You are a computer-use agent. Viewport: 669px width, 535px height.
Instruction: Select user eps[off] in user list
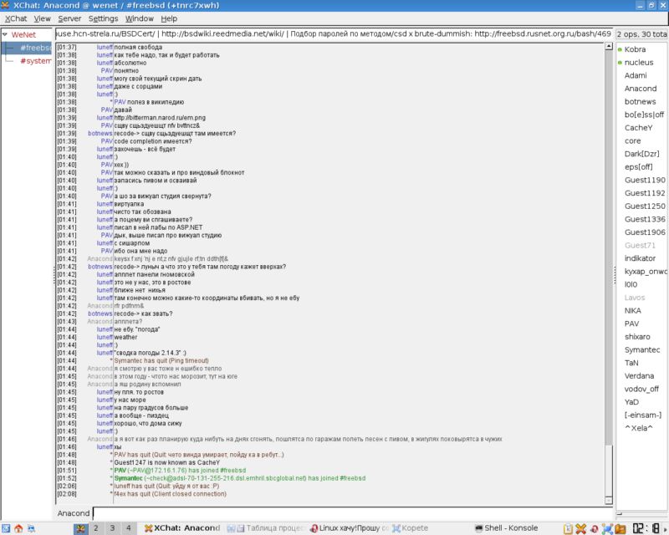tap(638, 167)
